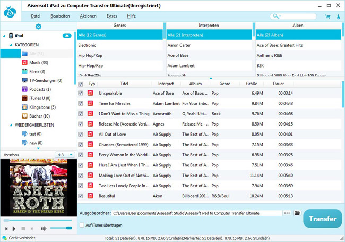The height and width of the screenshot is (242, 345).
Task: Open the search options dropdown arrow
Action: coord(280,16)
